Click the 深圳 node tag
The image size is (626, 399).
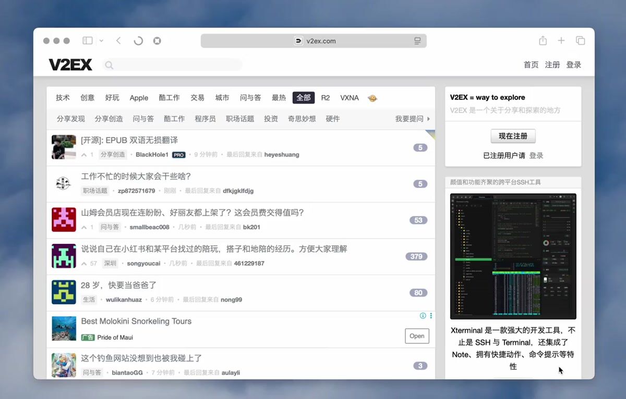click(110, 264)
